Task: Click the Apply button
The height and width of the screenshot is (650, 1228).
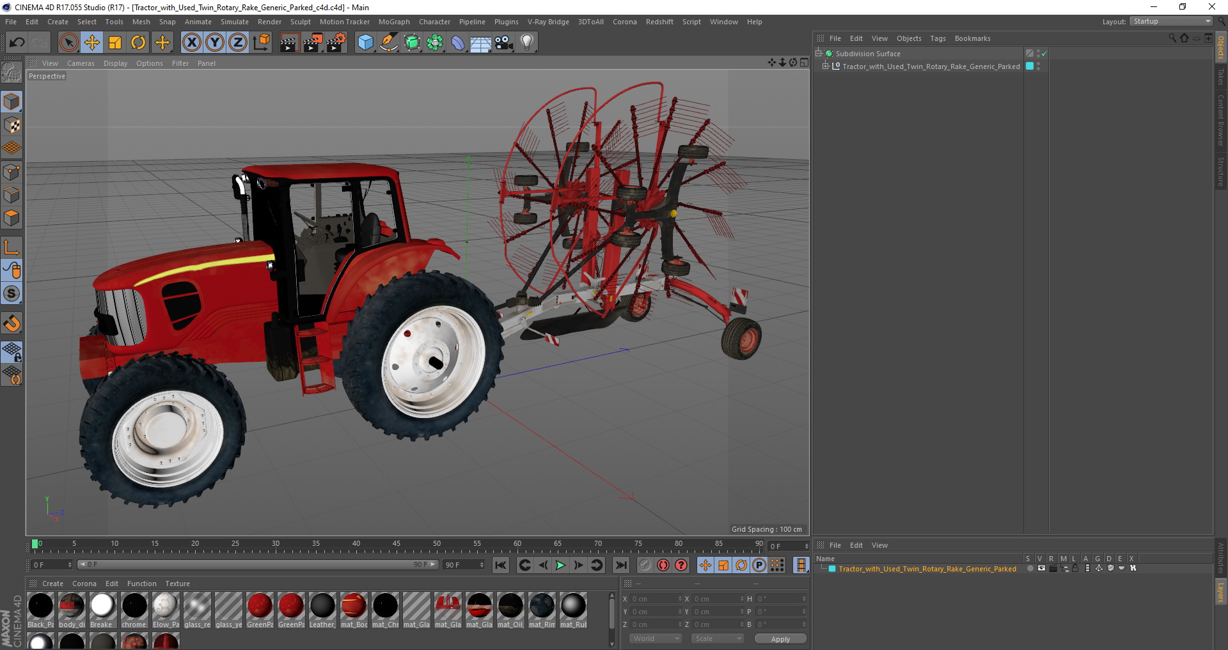Action: (x=780, y=639)
